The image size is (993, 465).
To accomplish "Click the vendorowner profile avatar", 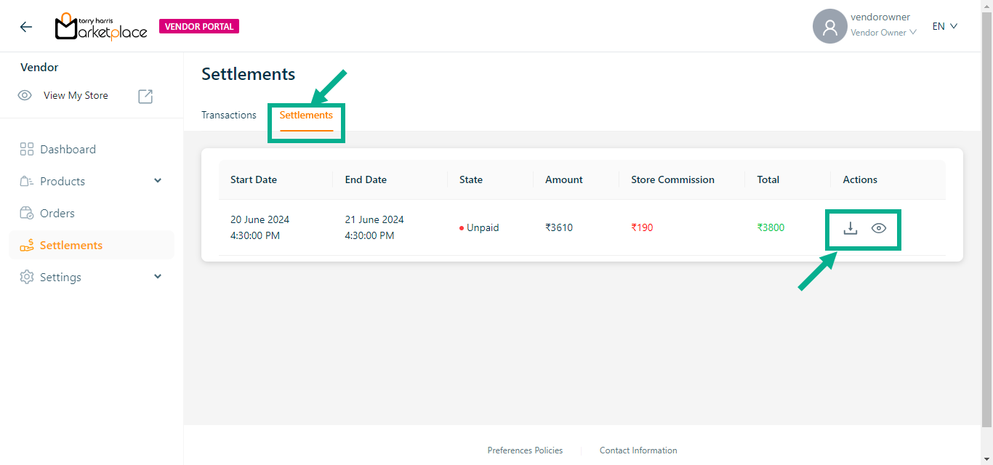I will (x=829, y=27).
